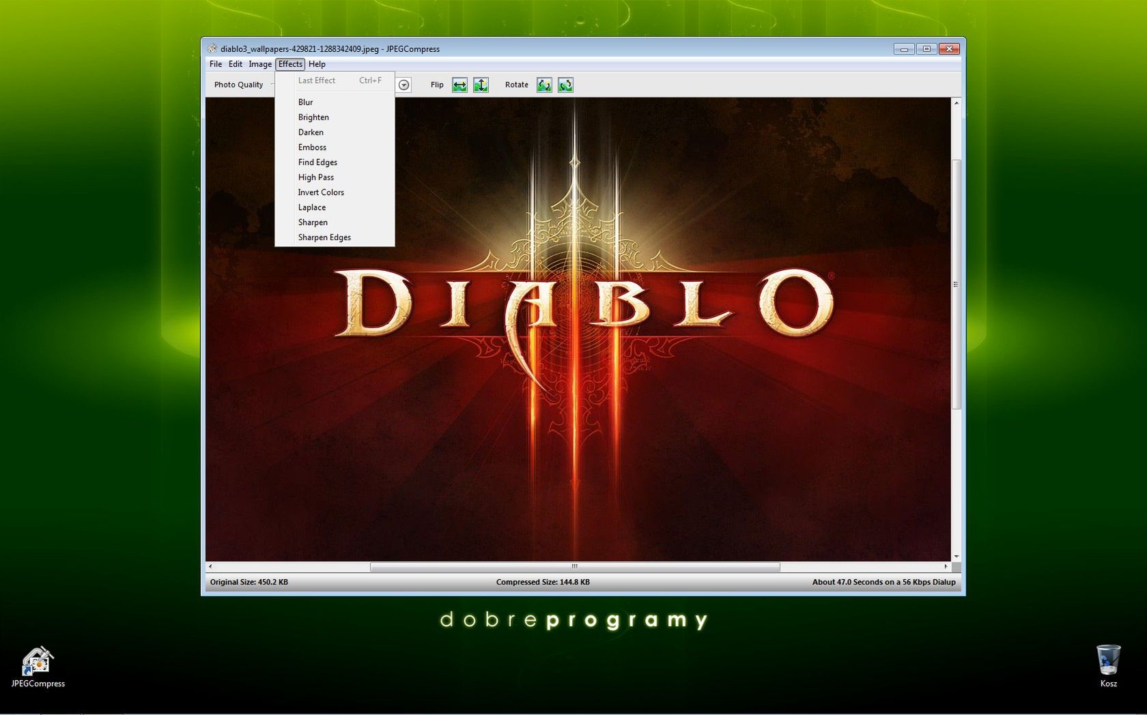1147x715 pixels.
Task: Open the circular dropdown next to Photo Quality
Action: click(x=404, y=85)
